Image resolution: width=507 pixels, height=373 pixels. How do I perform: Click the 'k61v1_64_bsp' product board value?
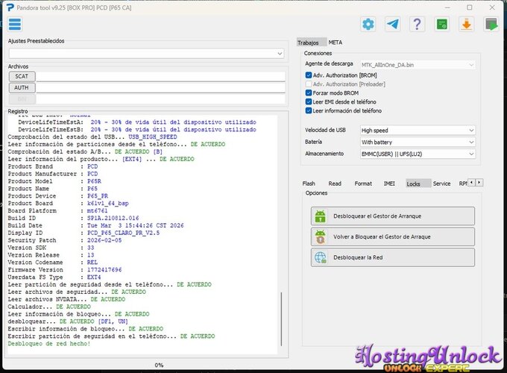[x=107, y=204]
